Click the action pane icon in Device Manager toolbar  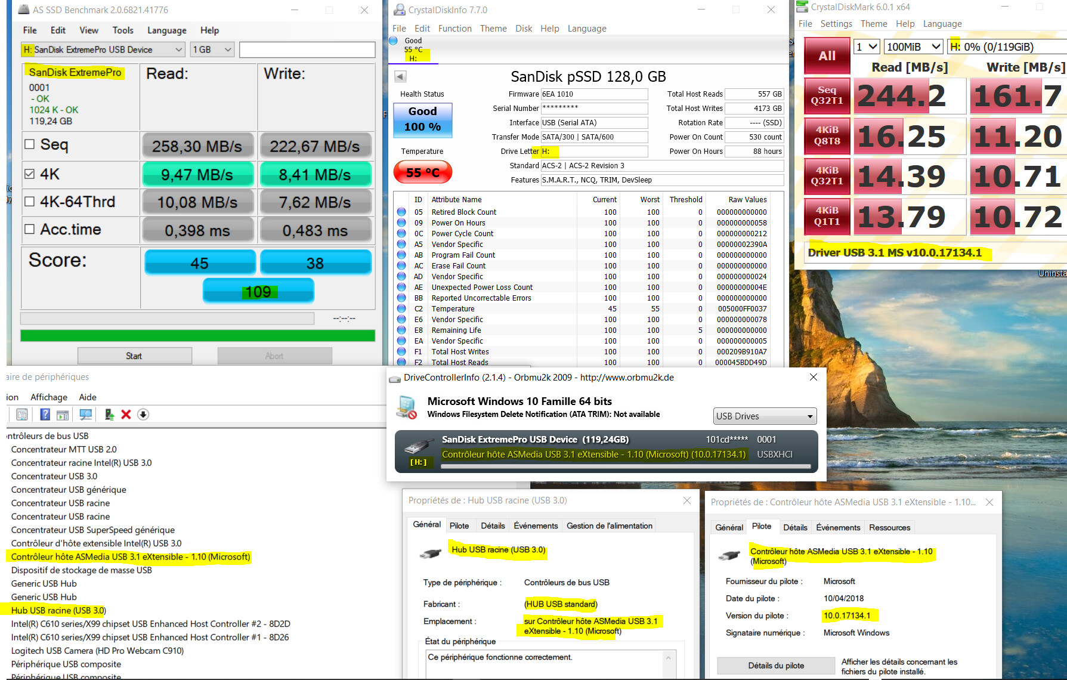point(63,415)
